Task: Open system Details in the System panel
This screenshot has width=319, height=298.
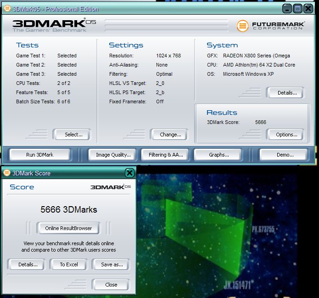Action: (285, 93)
